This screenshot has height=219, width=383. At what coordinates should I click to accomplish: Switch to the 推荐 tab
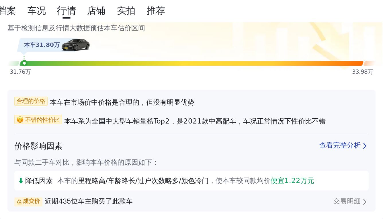pos(156,11)
